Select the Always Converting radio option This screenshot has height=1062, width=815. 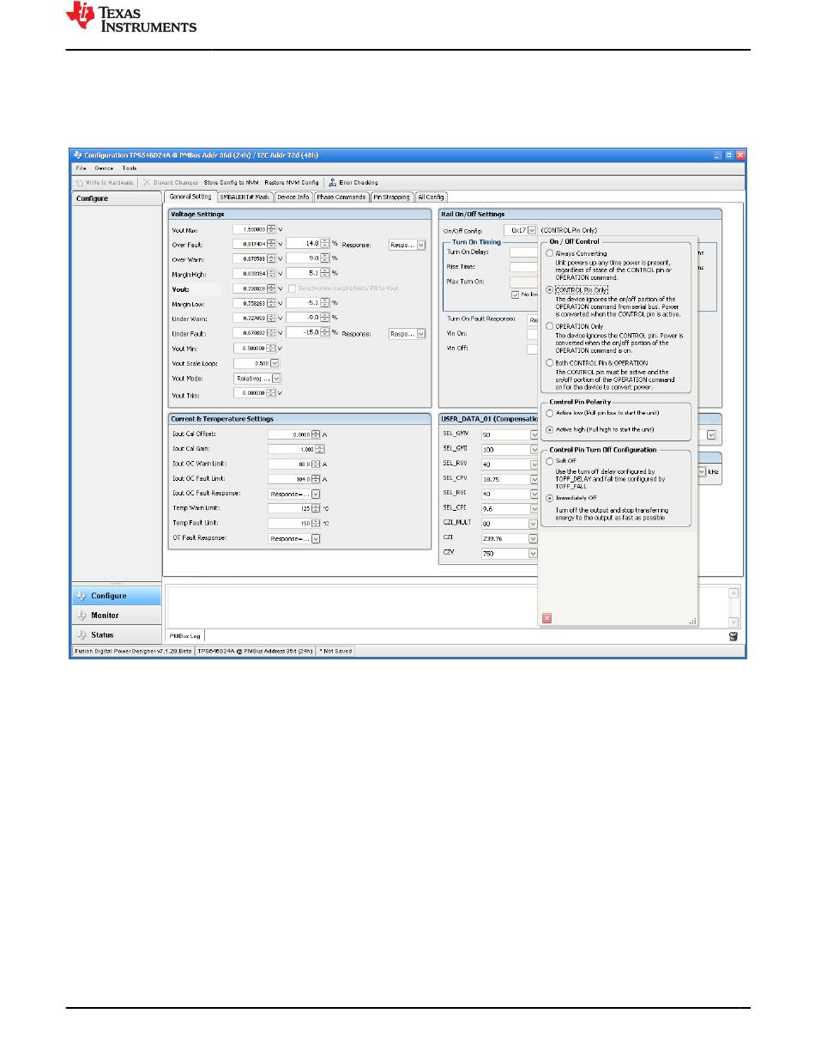550,253
